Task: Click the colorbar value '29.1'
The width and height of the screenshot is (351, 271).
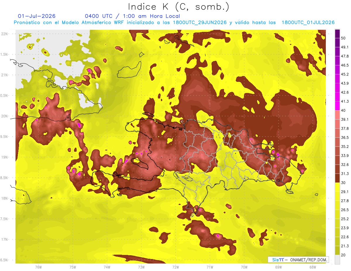Action: (x=345, y=192)
